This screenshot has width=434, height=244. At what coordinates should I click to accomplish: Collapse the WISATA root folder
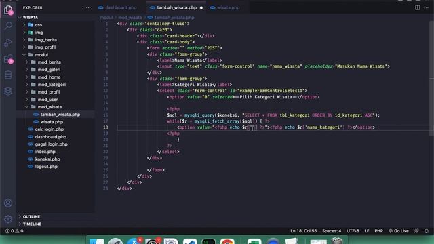(x=30, y=17)
